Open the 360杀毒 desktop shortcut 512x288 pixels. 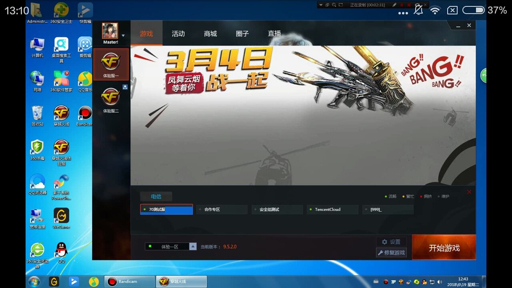pos(37,150)
